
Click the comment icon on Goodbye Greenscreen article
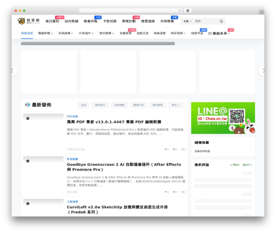coord(174,192)
